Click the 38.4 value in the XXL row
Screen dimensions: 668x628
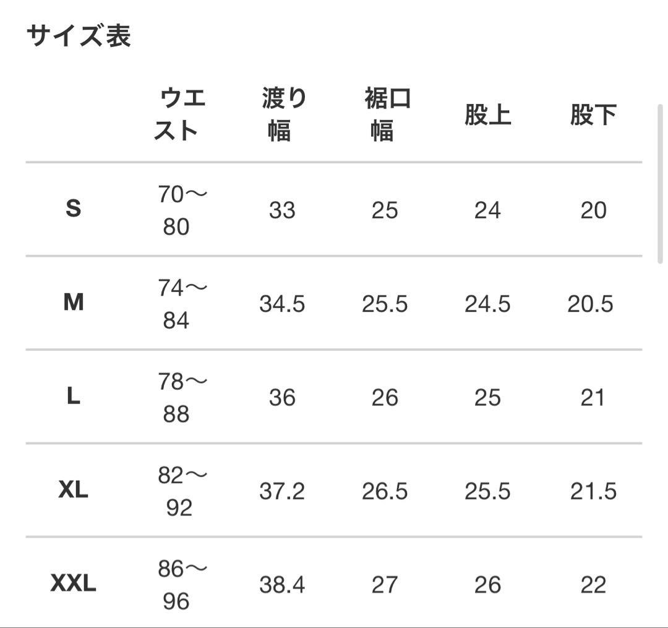tap(282, 585)
